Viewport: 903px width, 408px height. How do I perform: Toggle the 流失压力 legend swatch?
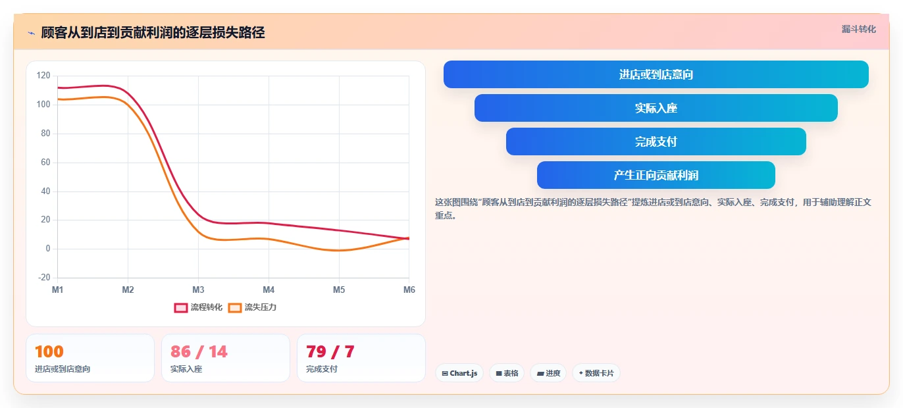tap(235, 307)
